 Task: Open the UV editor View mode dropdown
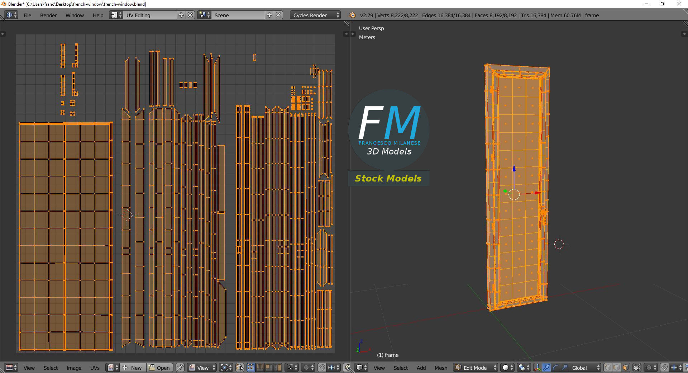(x=202, y=368)
